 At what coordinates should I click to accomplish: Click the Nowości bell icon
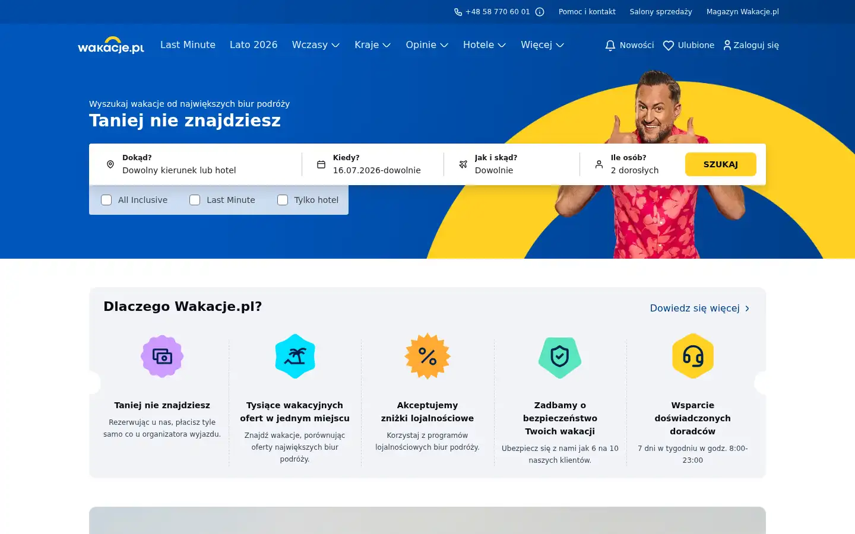tap(610, 45)
